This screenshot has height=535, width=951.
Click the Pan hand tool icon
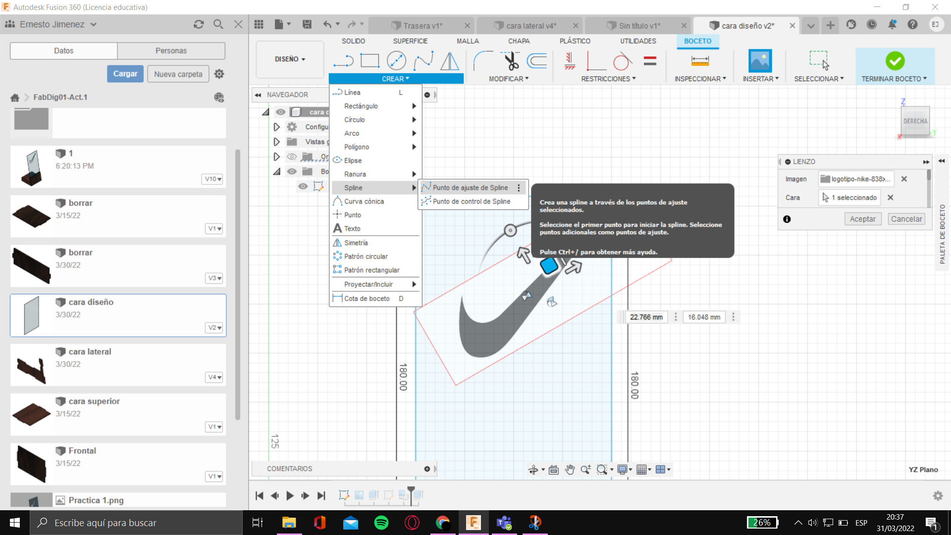(570, 470)
